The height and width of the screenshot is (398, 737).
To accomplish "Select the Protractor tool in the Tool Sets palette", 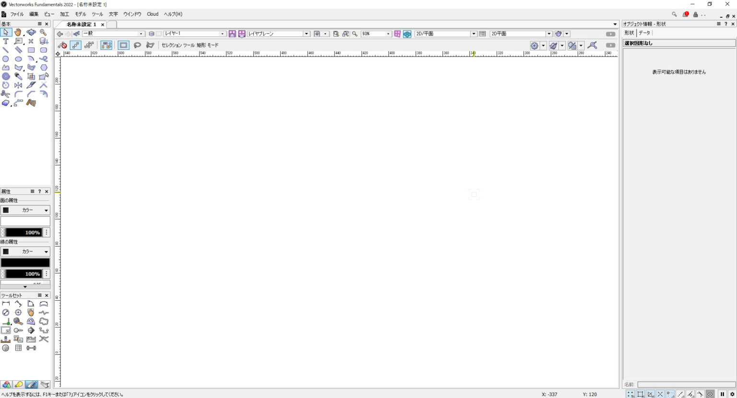I will pyautogui.click(x=31, y=321).
